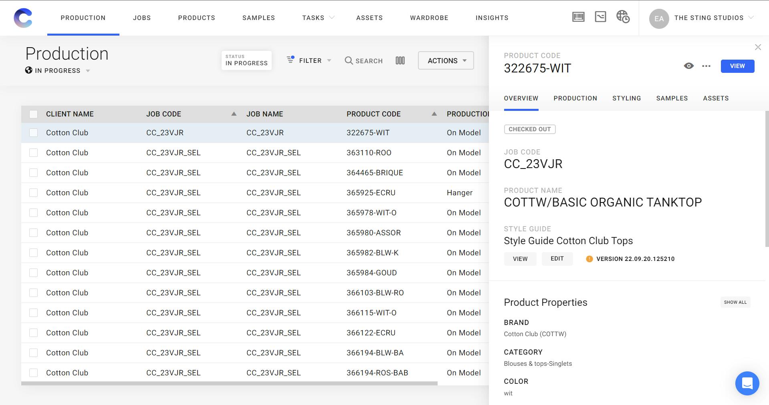Open the three-dot more options menu
This screenshot has width=769, height=405.
706,66
